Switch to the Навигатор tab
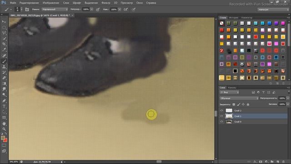Screen dimensions: 291x164 (x=247, y=18)
